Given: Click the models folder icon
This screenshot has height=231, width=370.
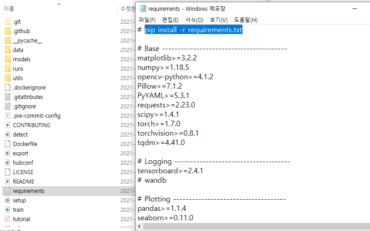Looking at the screenshot, I should pyautogui.click(x=8, y=59).
